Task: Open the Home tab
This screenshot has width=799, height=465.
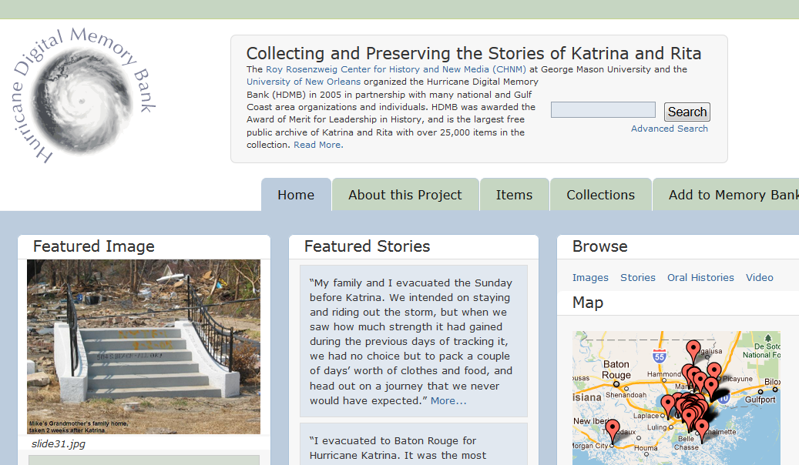Action: (296, 195)
